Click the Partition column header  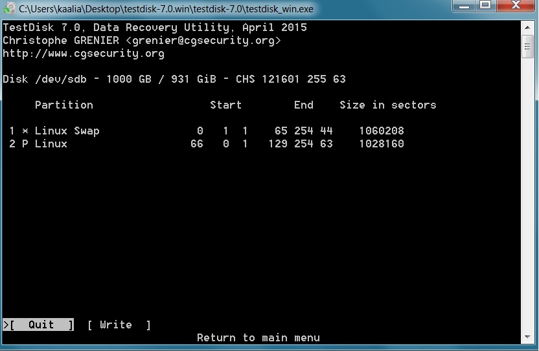(64, 105)
